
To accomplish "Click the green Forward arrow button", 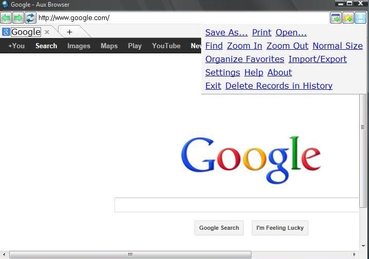I will coord(18,18).
